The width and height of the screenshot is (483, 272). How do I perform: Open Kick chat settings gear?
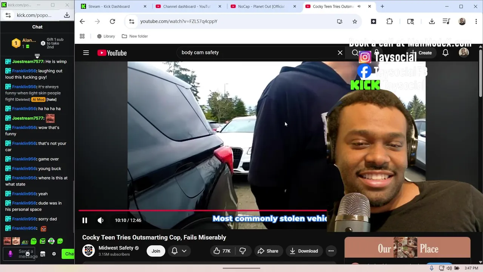54,254
